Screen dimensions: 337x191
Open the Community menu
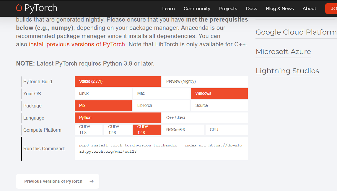pos(197,9)
